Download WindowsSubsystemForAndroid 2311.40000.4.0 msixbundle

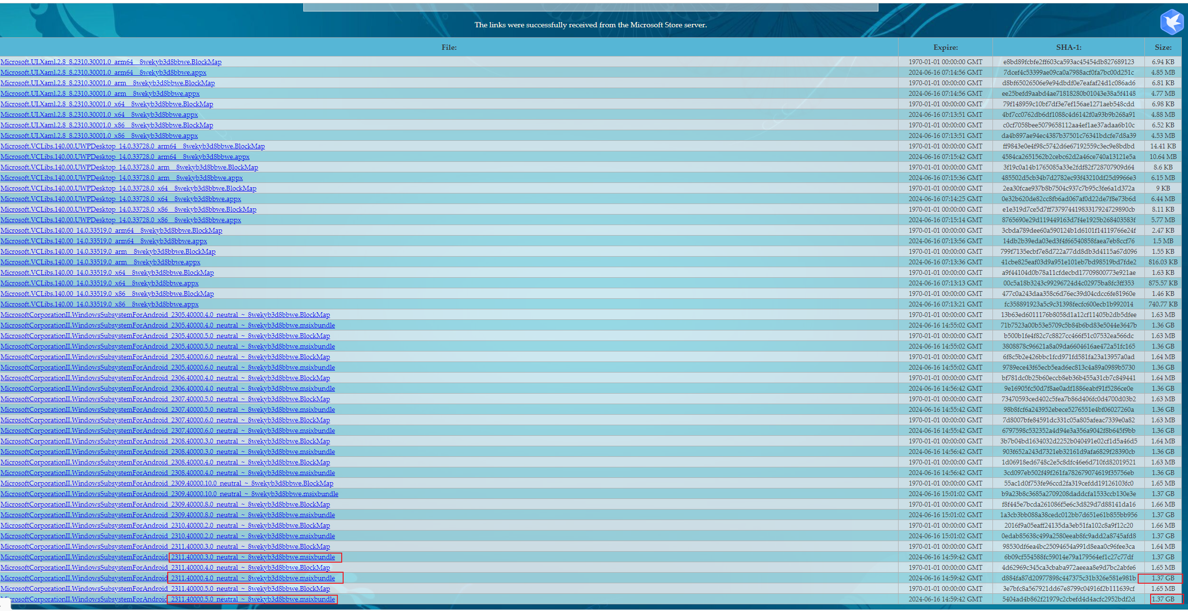[x=168, y=578]
